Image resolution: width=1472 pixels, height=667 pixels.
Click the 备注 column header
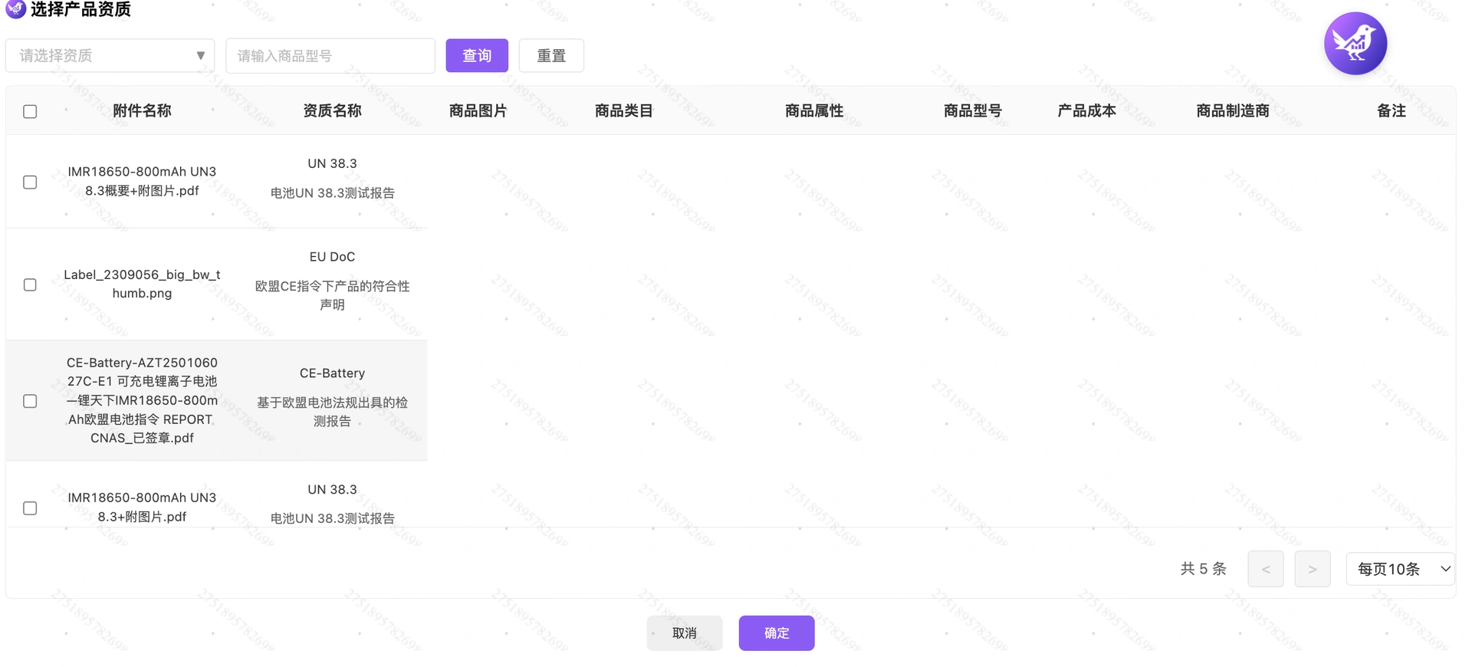tap(1391, 111)
